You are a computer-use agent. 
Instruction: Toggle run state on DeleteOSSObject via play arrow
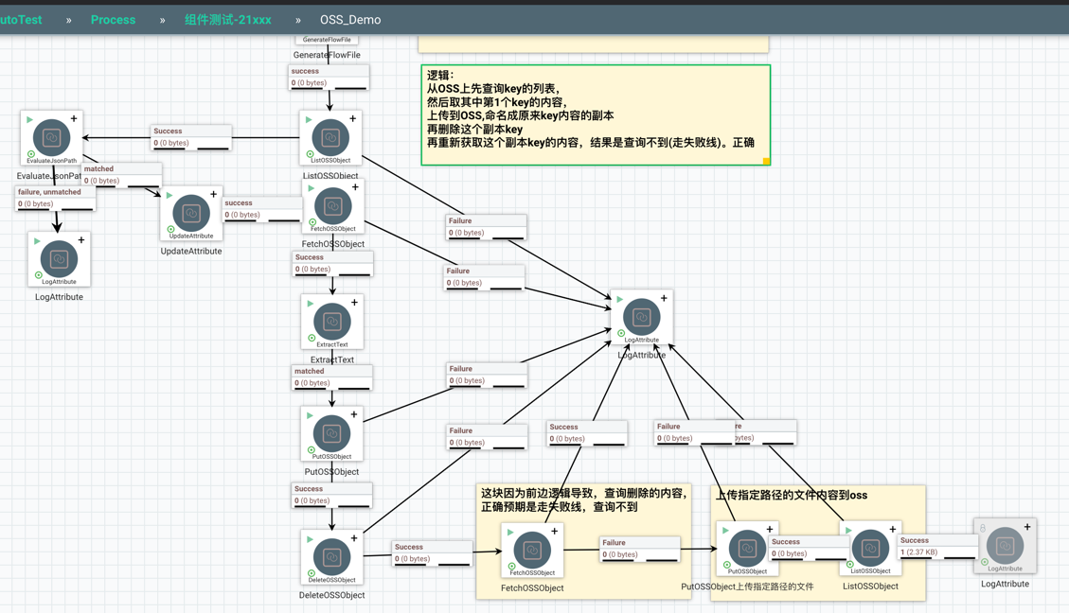pos(310,539)
